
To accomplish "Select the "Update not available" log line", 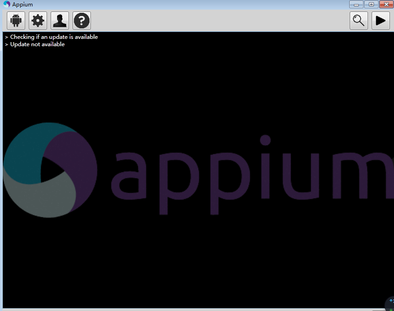I will [37, 44].
